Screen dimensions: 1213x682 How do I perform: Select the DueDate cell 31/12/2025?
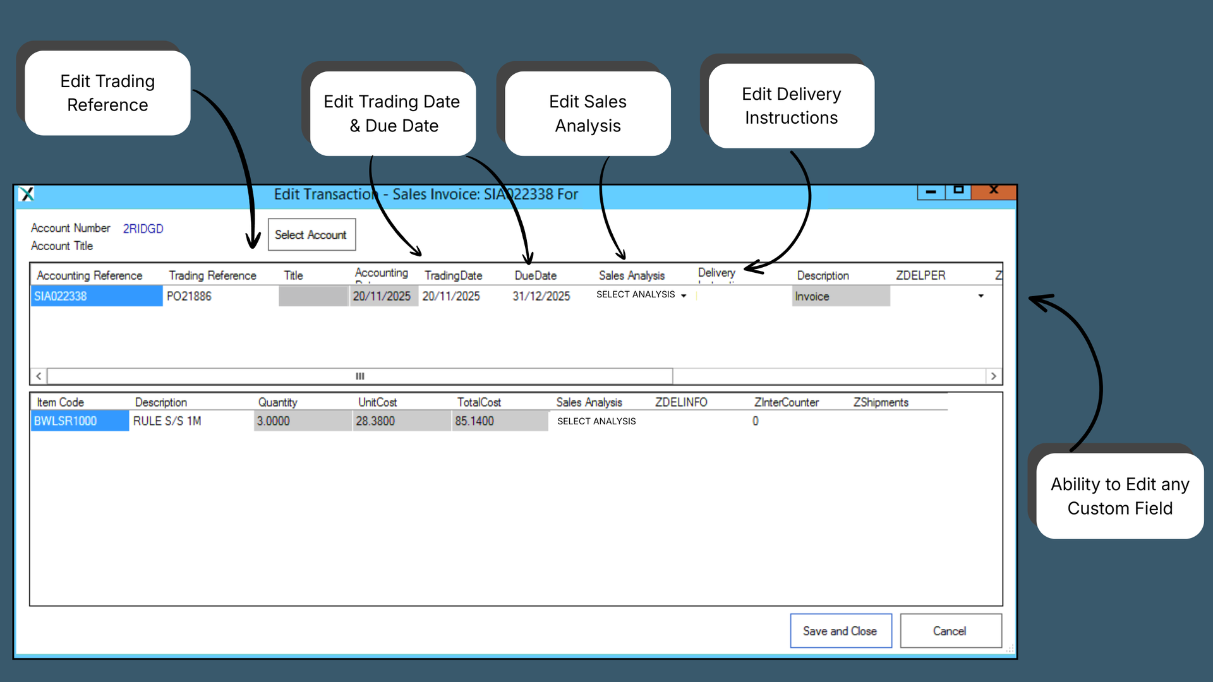coord(541,296)
